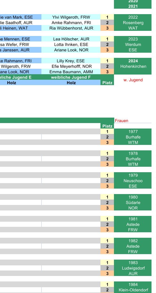
Task: Select the Lotta Ihnken, ESE cell
Action: pos(71,44)
